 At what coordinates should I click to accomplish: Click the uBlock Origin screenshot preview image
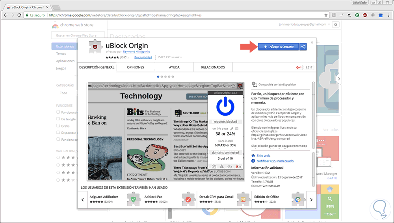166,131
